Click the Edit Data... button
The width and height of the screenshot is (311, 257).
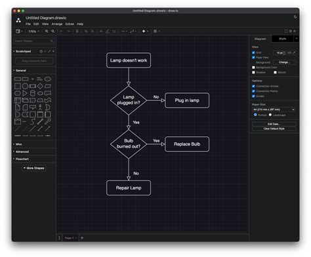(x=274, y=124)
